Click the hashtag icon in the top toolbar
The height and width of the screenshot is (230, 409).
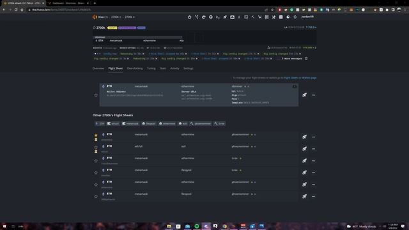[239, 17]
